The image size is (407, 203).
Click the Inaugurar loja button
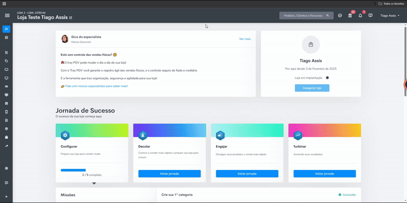(x=312, y=88)
